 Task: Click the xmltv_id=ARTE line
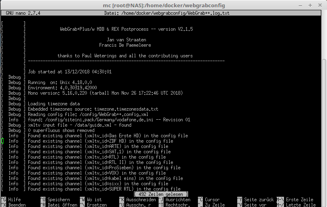(98, 146)
